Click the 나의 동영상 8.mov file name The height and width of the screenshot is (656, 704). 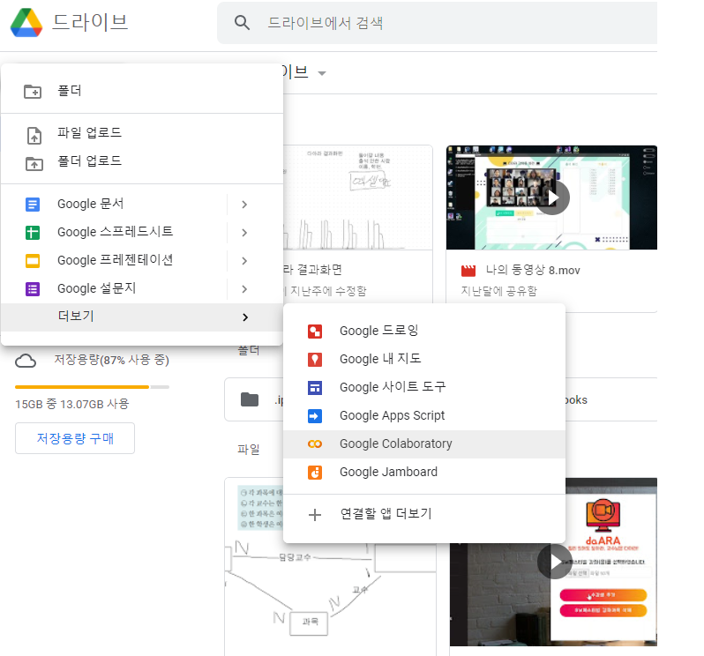(x=533, y=270)
